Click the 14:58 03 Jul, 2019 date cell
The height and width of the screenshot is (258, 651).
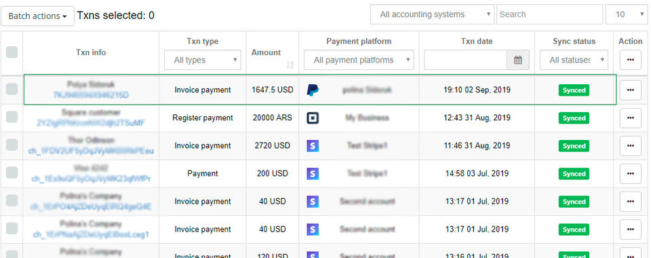tap(477, 174)
